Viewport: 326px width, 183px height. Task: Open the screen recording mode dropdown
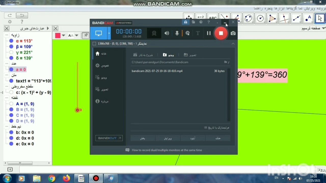109,33
